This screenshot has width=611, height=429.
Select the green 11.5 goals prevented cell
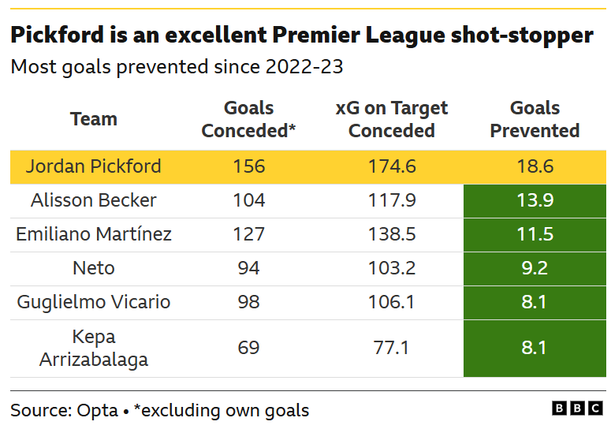(535, 234)
